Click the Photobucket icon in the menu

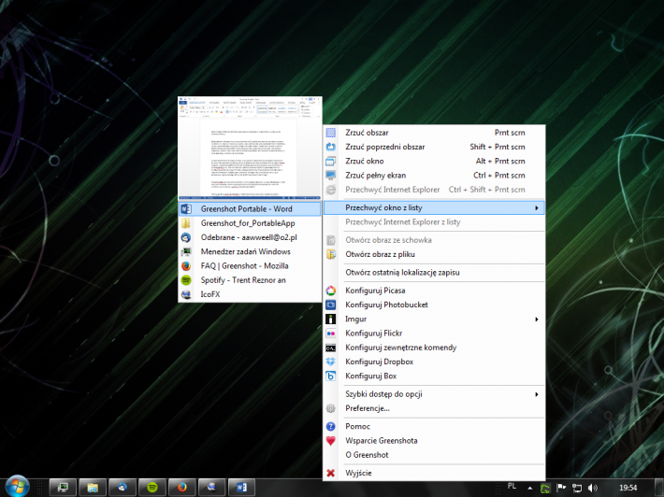point(331,305)
